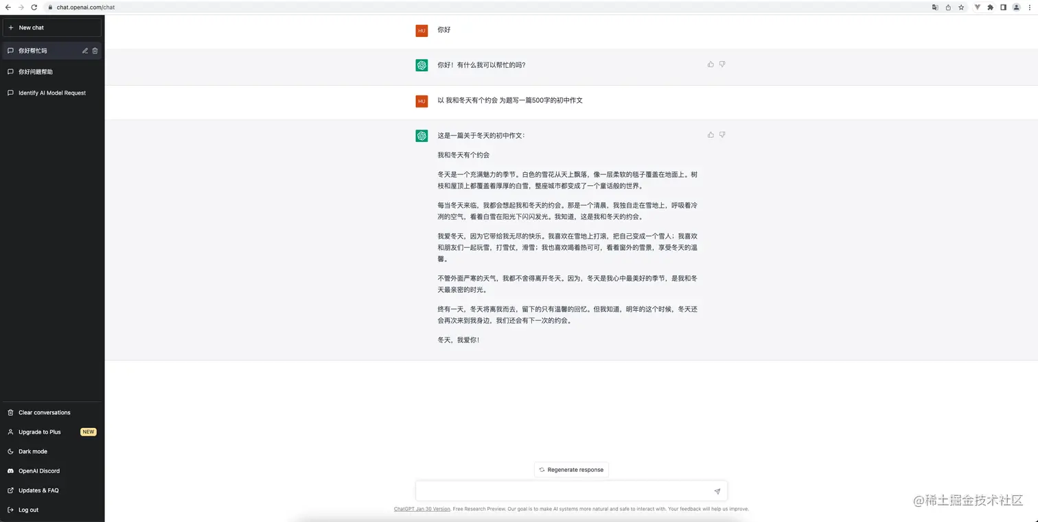The width and height of the screenshot is (1038, 522).
Task: Click the address bar URL field
Action: (x=486, y=7)
